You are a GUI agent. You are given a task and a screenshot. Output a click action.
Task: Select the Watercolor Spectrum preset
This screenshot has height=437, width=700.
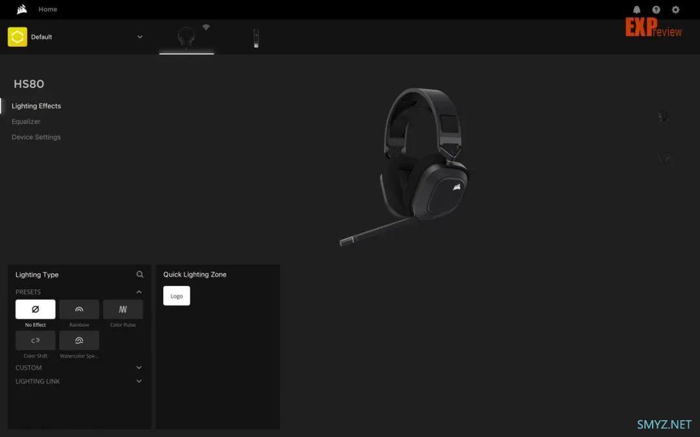79,341
